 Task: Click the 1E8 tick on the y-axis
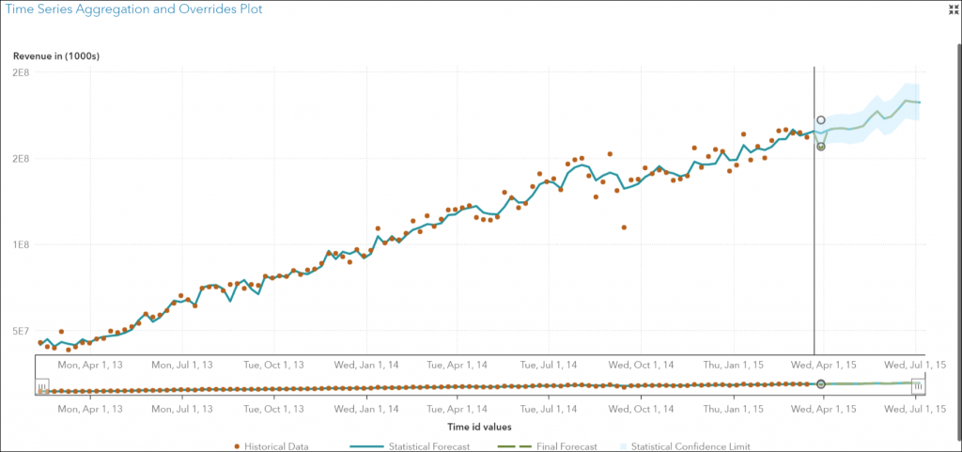19,244
